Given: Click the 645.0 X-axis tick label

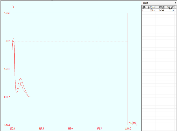Looking at the screenshot, I should pos(70,129).
